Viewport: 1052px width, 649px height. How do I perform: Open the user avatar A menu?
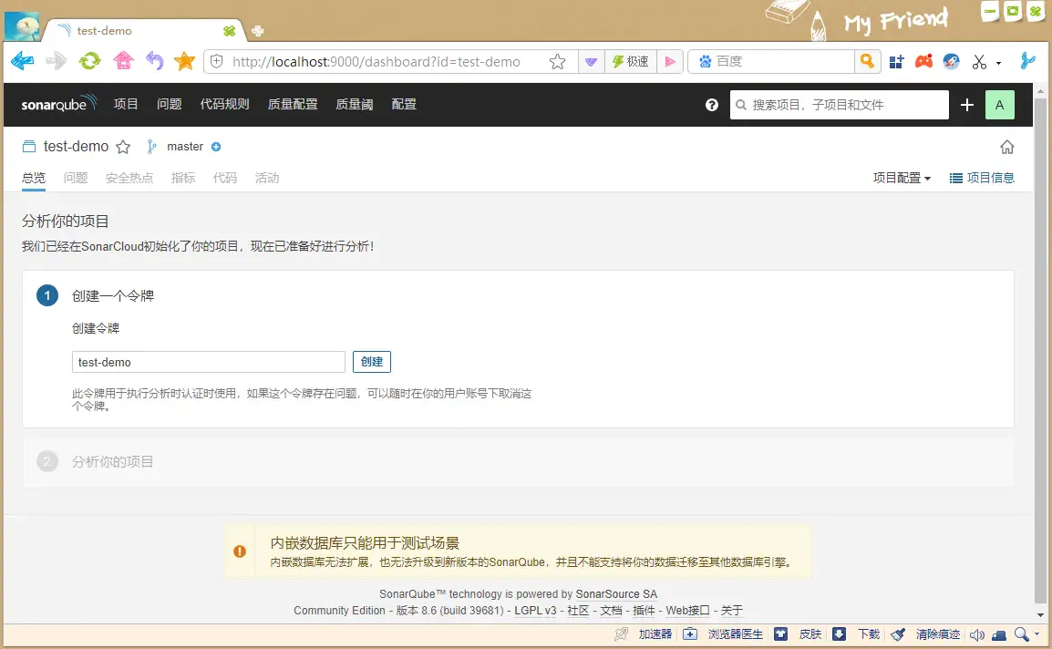point(999,105)
